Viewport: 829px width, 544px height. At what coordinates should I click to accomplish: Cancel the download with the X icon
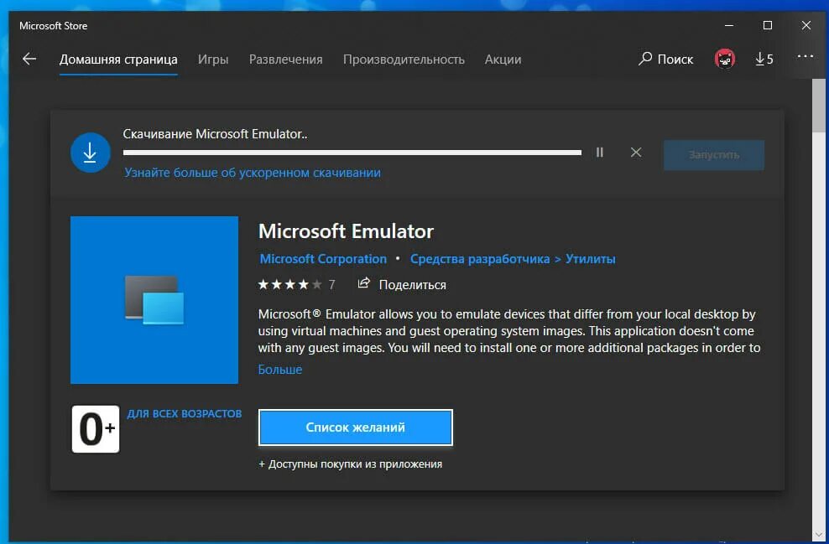coord(636,152)
